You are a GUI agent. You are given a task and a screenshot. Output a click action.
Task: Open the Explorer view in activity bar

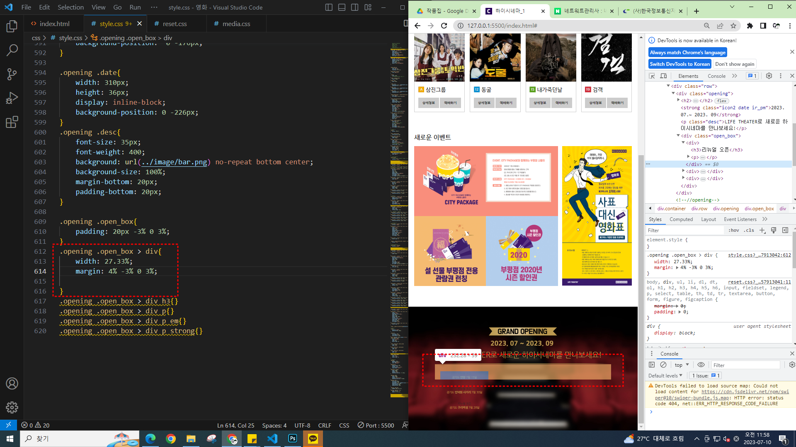click(x=12, y=26)
